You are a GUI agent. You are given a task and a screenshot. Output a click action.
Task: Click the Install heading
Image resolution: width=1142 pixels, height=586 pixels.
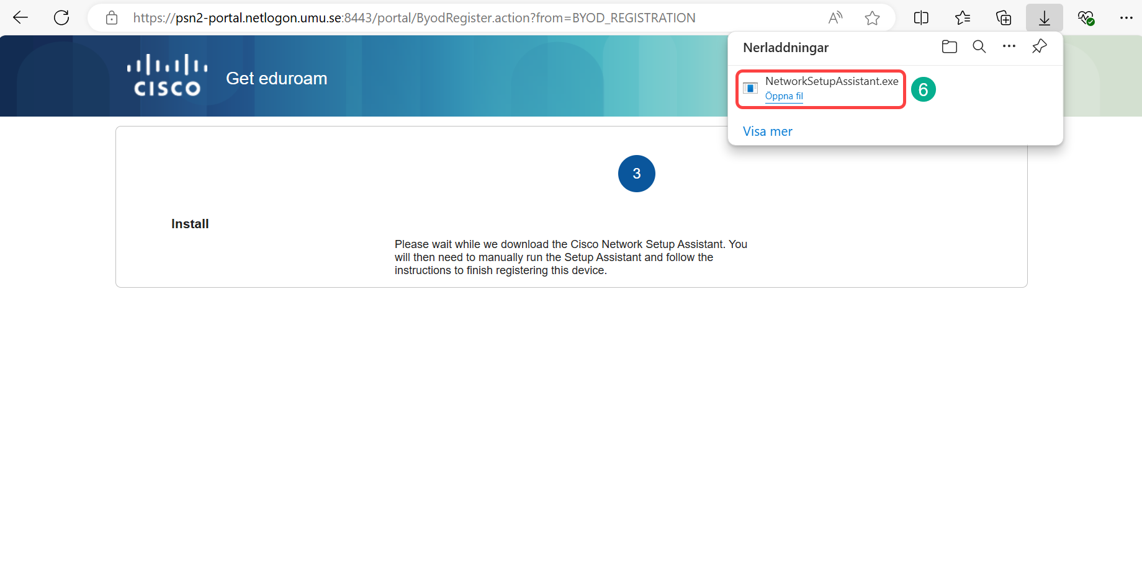190,224
